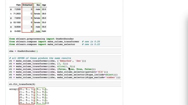
Task: Click the make_column_selector import line
Action: coord(42,44)
